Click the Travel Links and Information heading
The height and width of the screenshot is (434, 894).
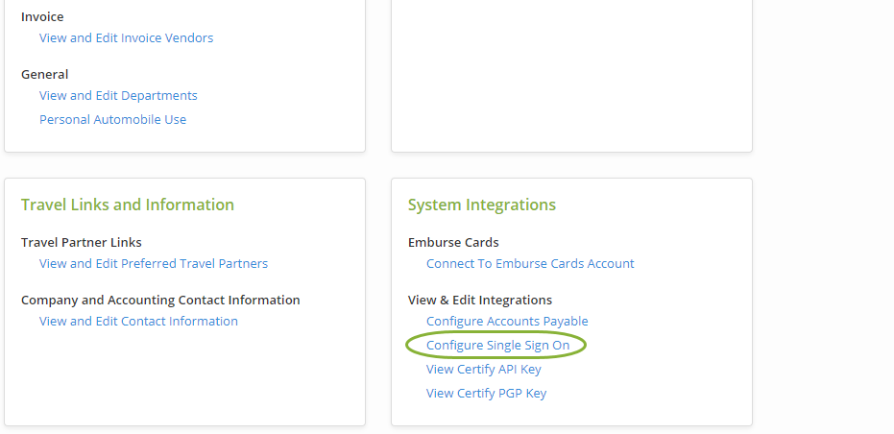click(x=128, y=205)
